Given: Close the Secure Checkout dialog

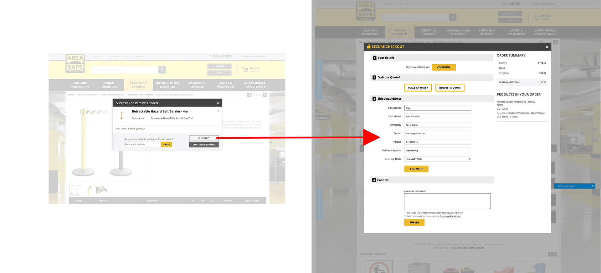Looking at the screenshot, I should pos(547,47).
